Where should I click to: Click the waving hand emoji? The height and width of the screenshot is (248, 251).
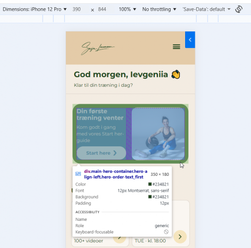click(176, 75)
